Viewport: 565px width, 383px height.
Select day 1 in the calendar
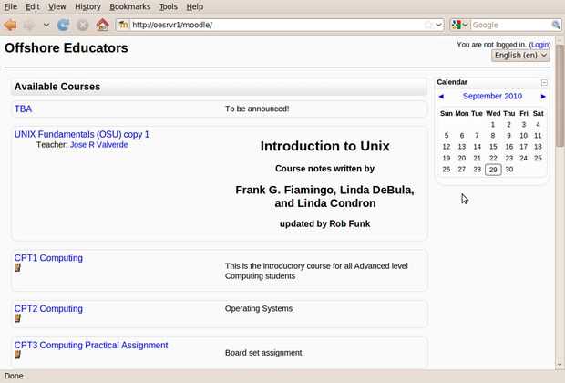tap(493, 125)
